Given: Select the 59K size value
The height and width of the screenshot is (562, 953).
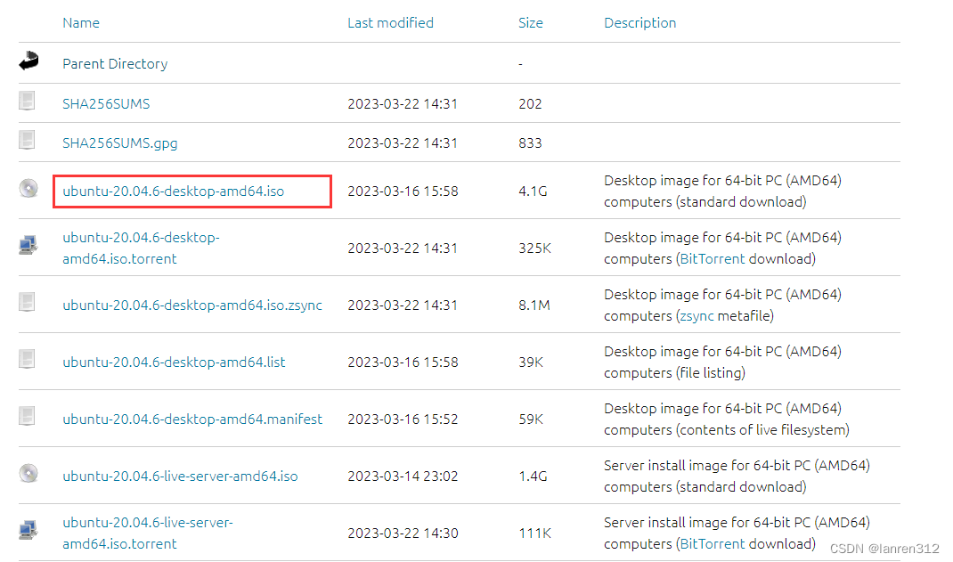Looking at the screenshot, I should point(531,419).
